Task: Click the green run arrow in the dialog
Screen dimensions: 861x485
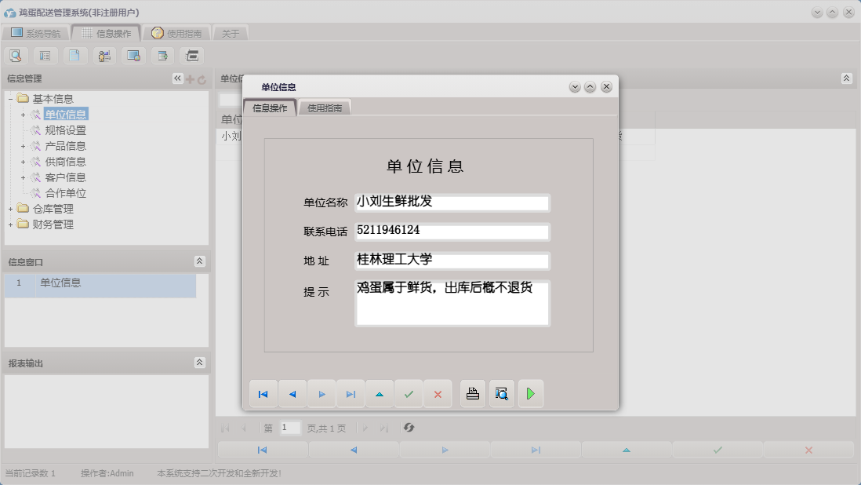Action: coord(531,393)
